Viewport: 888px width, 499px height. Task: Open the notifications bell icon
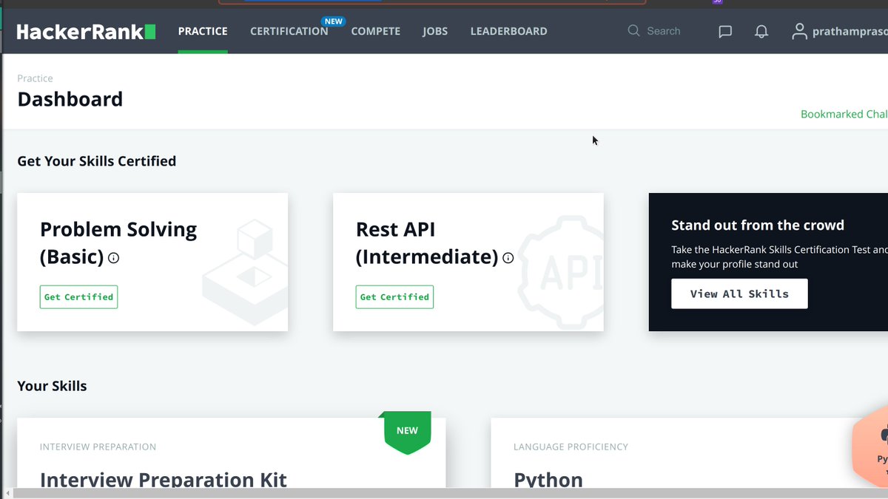(x=761, y=31)
